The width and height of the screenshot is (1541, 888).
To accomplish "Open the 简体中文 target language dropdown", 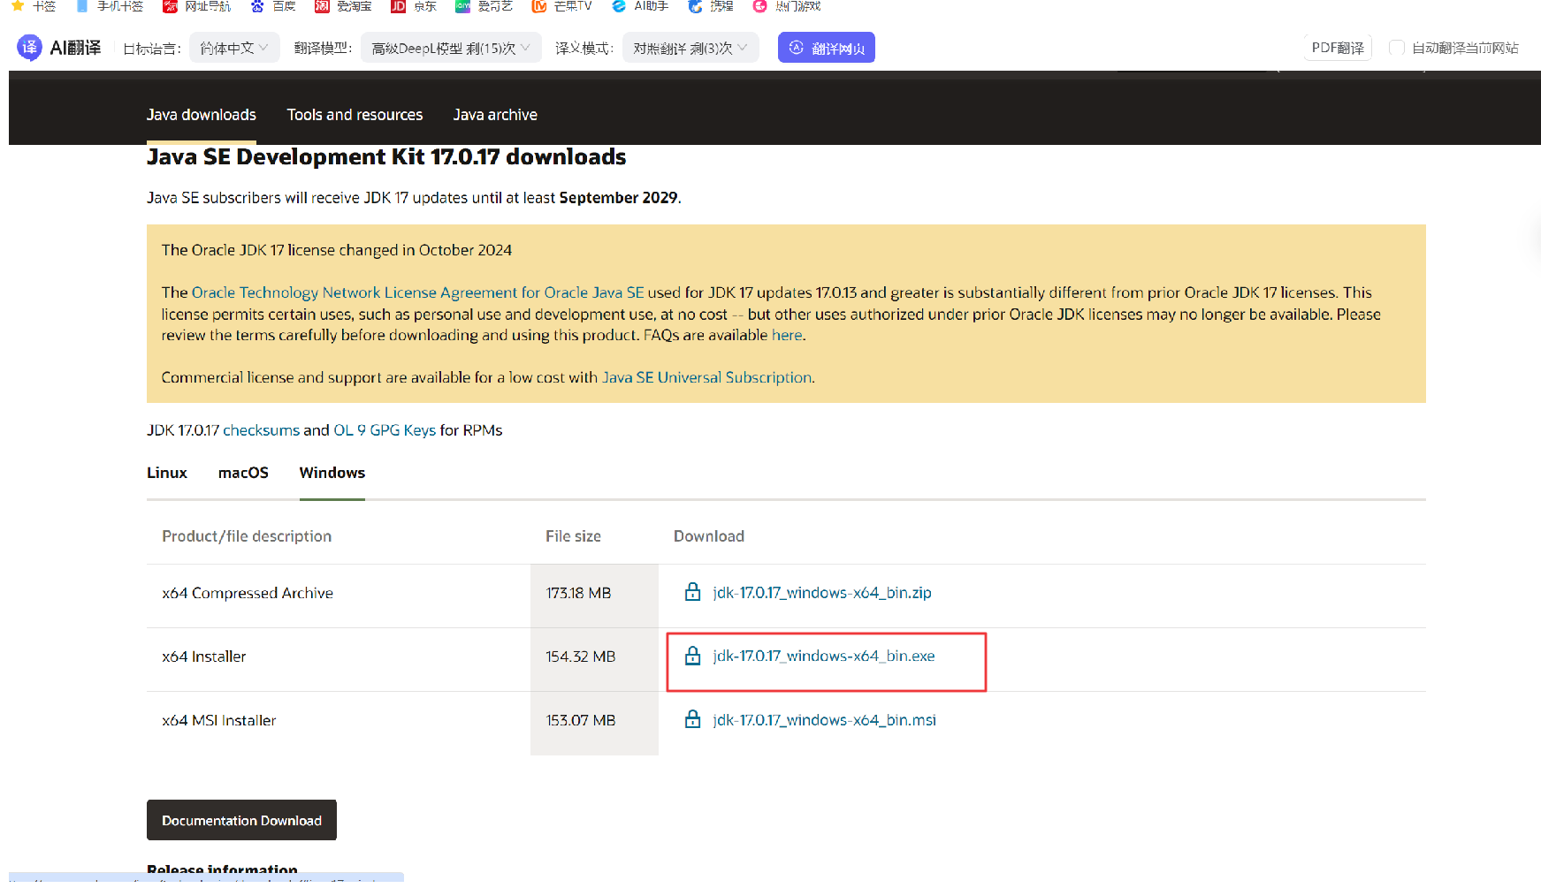I will tap(234, 48).
